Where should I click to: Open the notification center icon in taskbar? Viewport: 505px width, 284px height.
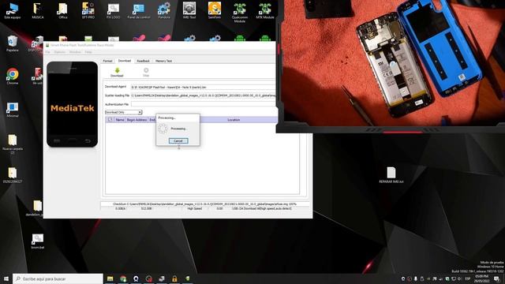496,278
